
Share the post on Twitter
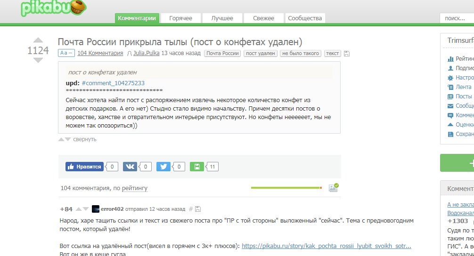click(x=163, y=167)
